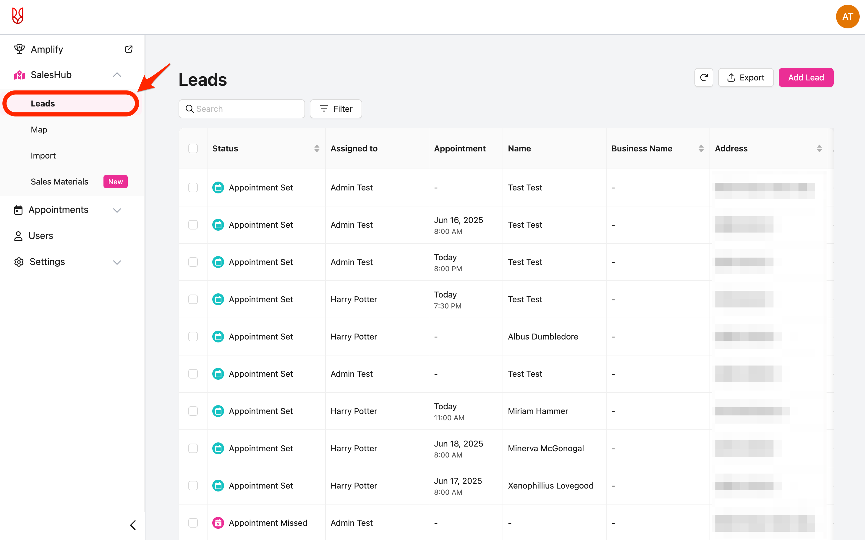This screenshot has width=865, height=540.
Task: Click the fox logo in header
Action: coord(17,16)
